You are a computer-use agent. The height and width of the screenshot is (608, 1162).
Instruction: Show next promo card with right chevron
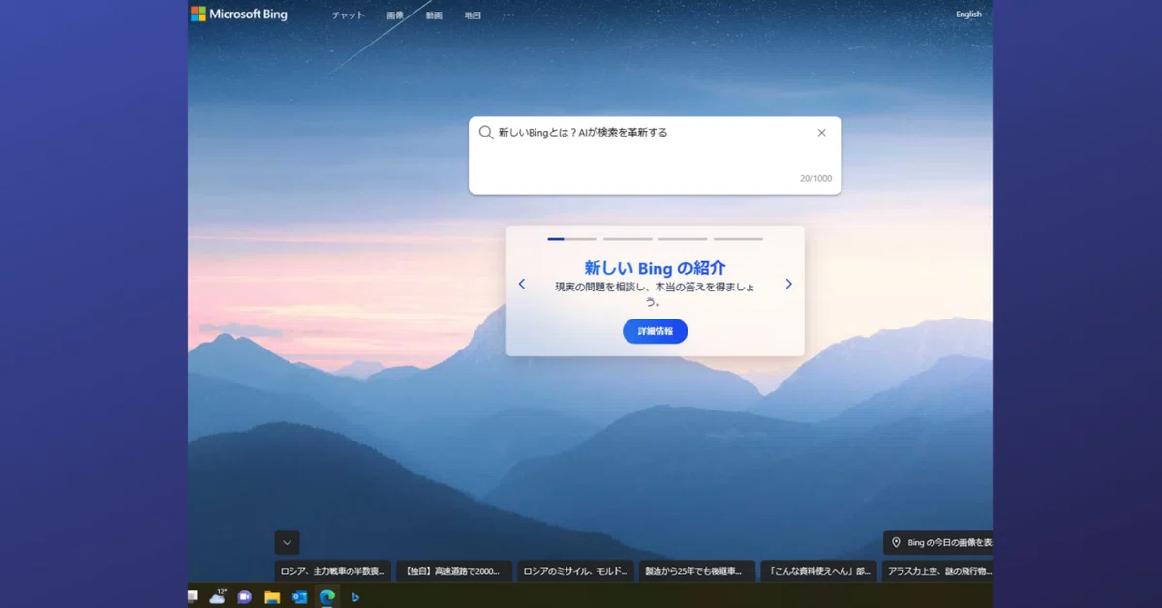[x=788, y=284]
